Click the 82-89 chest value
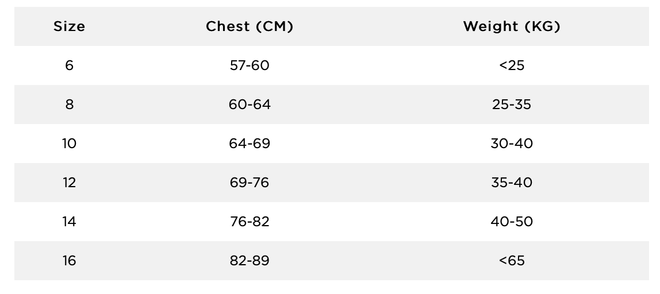Screen dimensions: 660x294 click(x=250, y=261)
